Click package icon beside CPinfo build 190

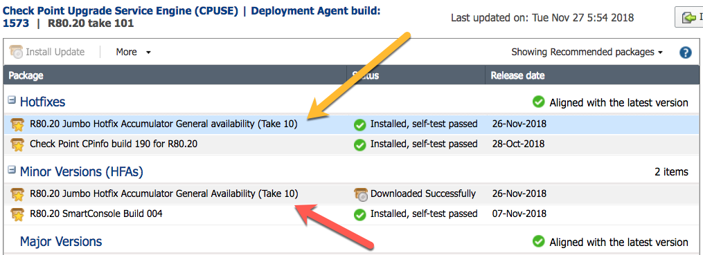[17, 144]
